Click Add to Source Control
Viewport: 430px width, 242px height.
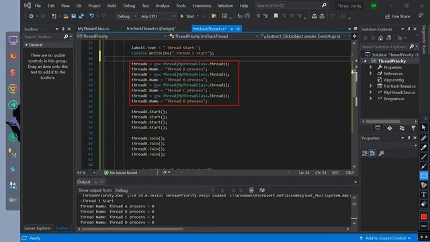point(385,238)
